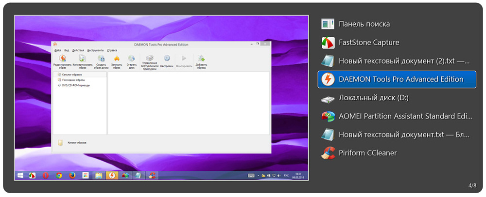
Task: Open the Инструменты menu
Action: [95, 50]
